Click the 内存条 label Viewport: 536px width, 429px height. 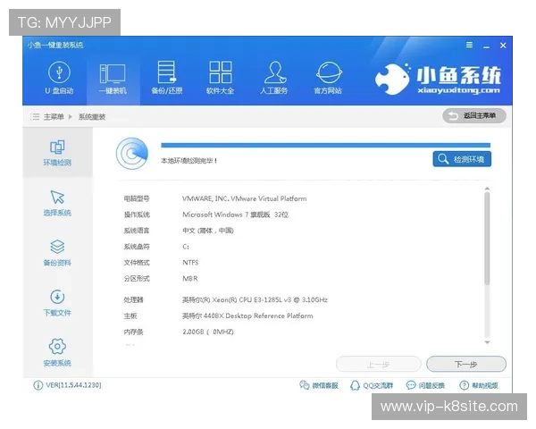pyautogui.click(x=133, y=332)
